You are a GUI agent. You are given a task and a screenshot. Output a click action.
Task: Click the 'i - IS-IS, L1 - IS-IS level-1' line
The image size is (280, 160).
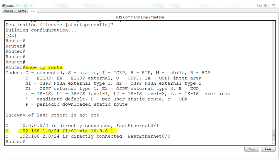tap(128, 94)
